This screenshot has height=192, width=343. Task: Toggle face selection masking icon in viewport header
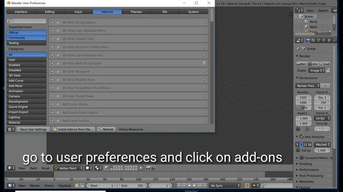click(106, 168)
